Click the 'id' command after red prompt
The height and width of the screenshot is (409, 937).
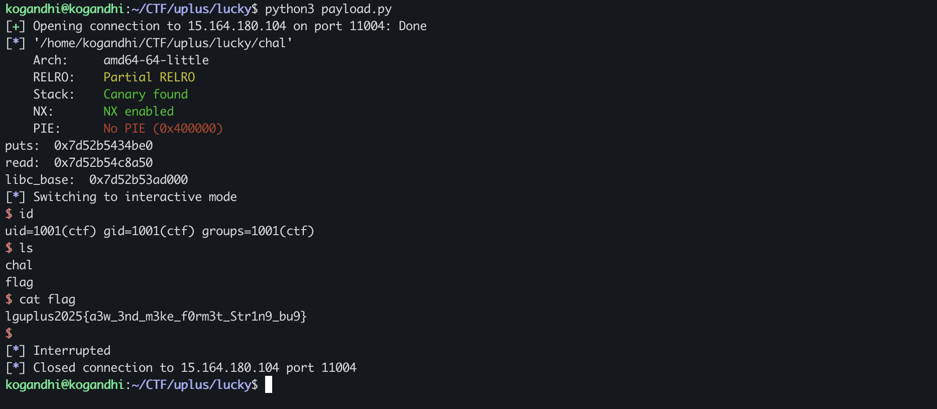pos(26,214)
